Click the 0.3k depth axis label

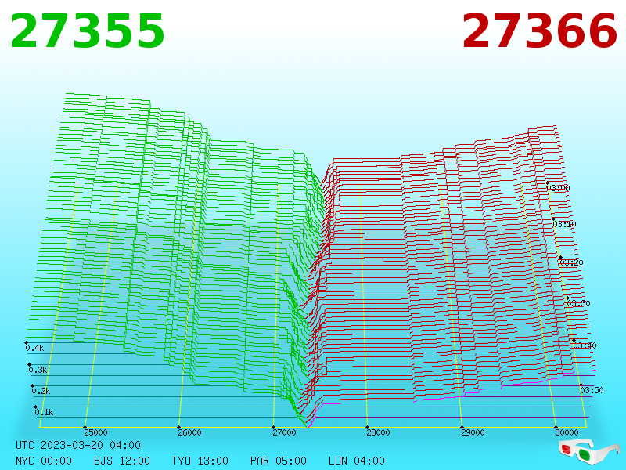click(x=38, y=370)
